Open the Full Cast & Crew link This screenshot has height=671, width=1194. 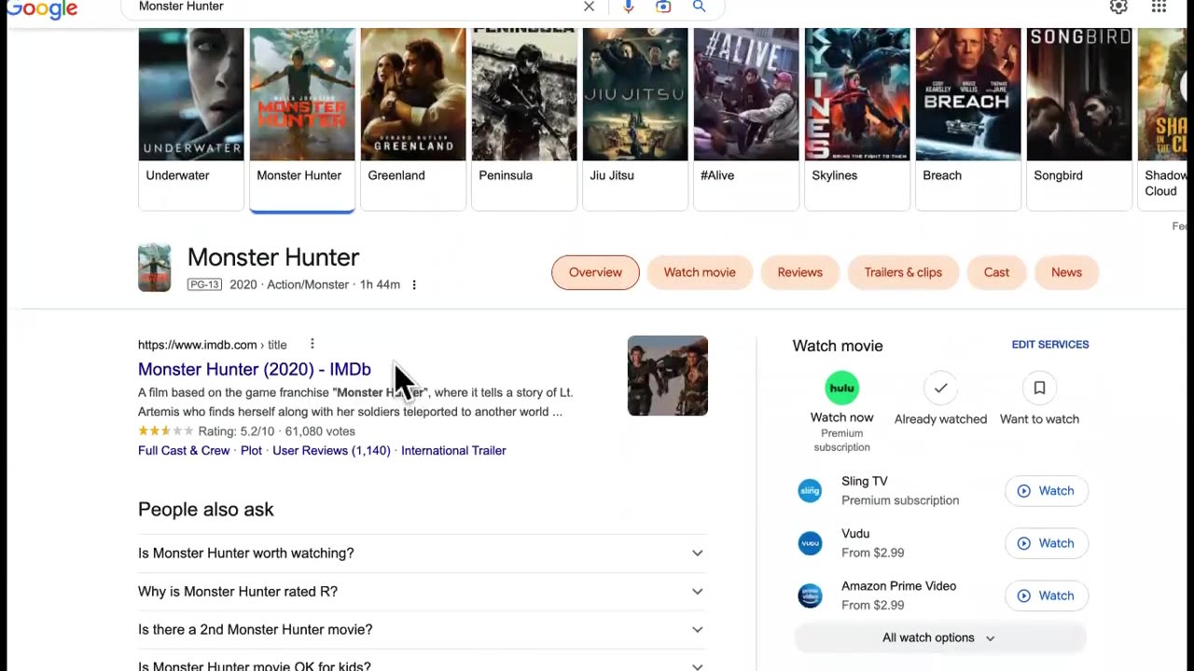[x=184, y=450]
